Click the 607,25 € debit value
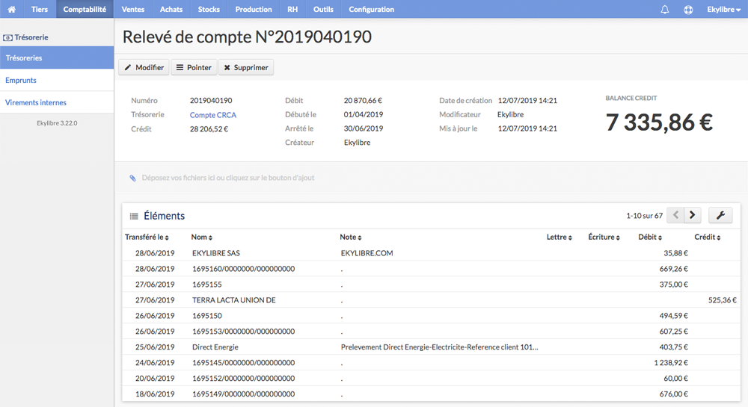The width and height of the screenshot is (748, 407). (674, 332)
